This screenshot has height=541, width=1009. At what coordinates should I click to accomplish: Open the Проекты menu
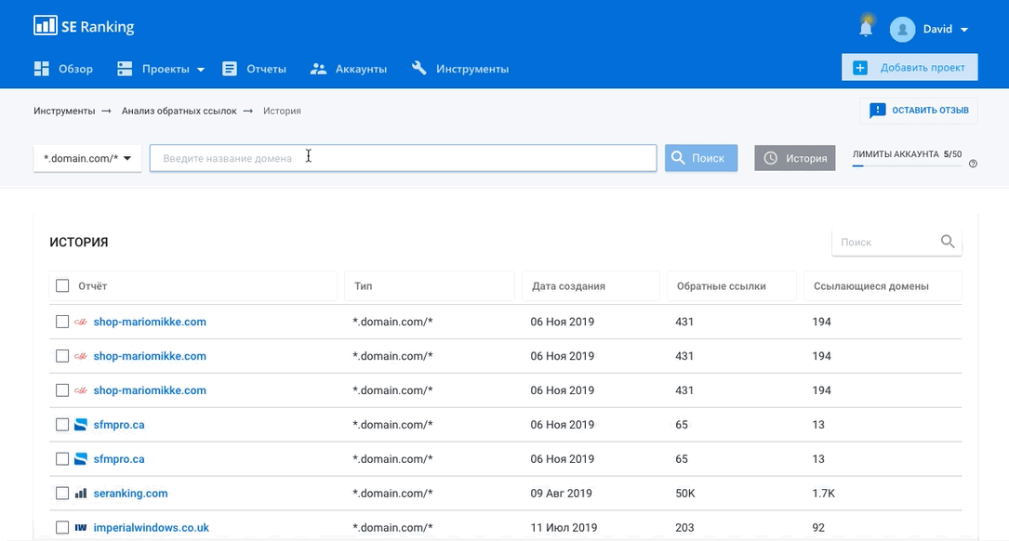point(161,69)
